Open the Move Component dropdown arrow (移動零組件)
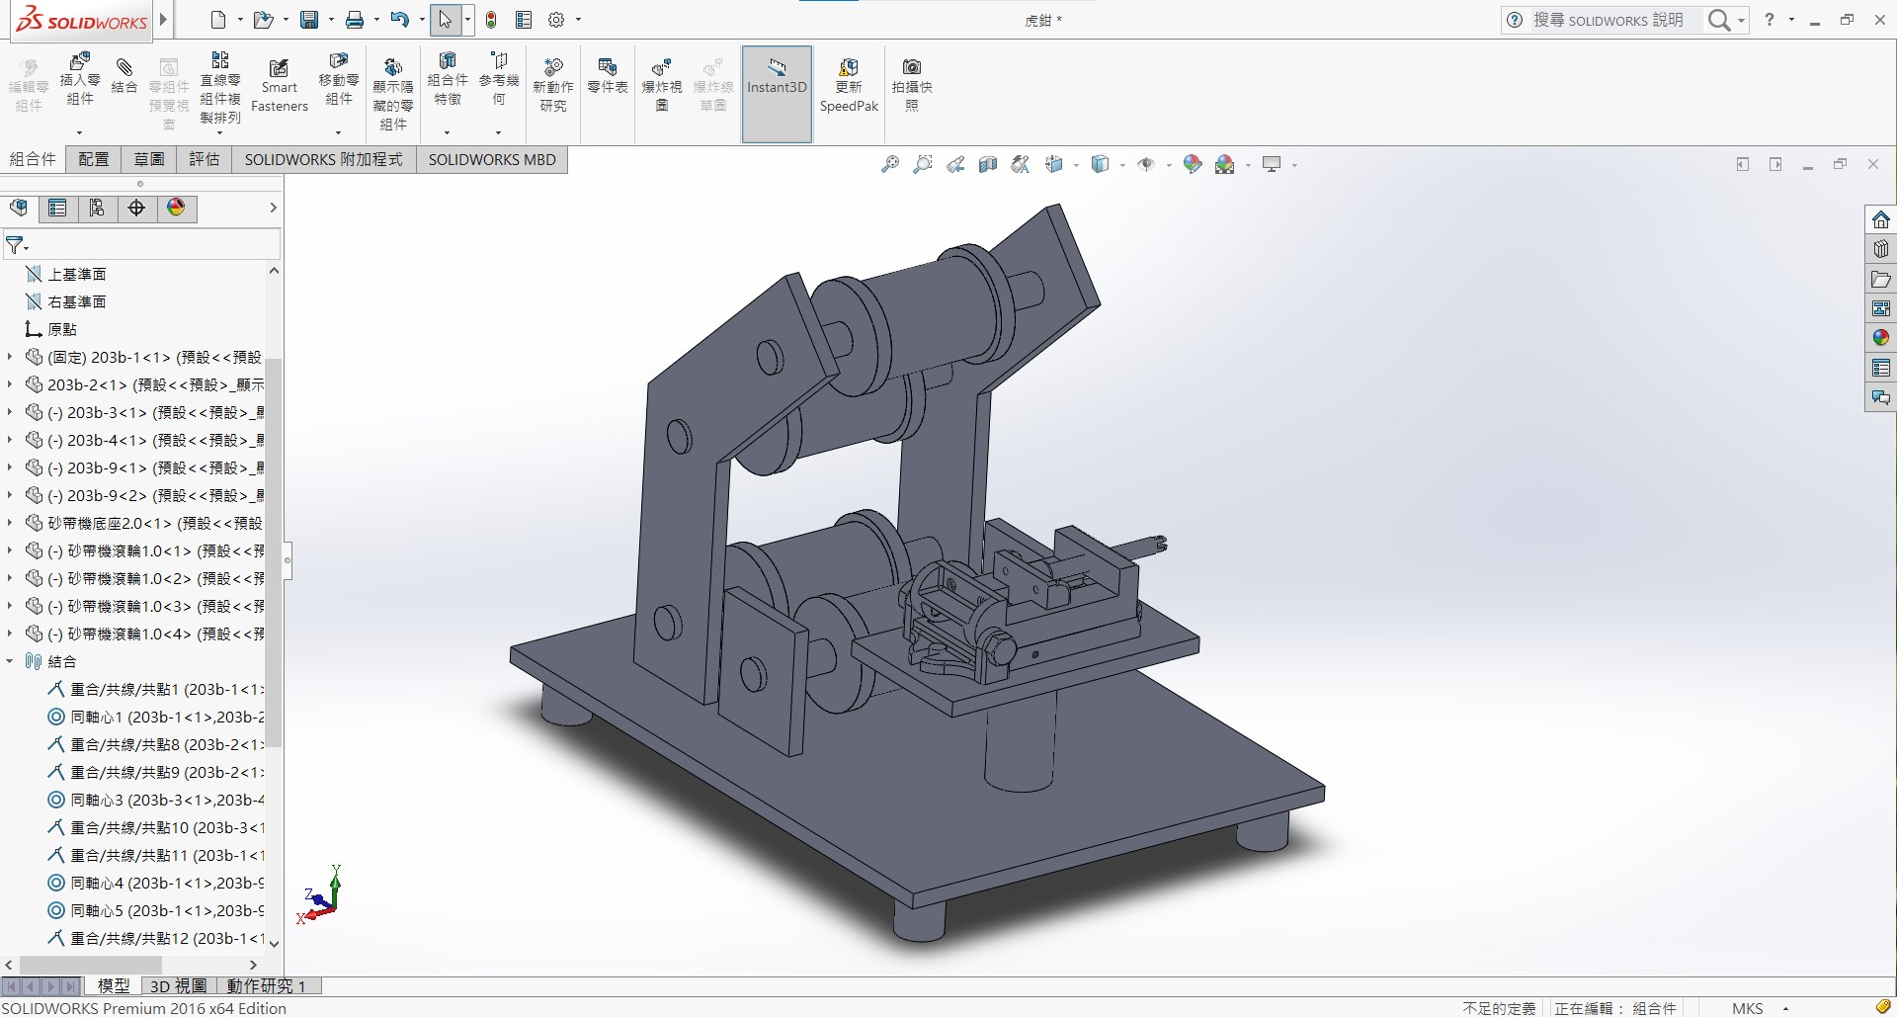Image resolution: width=1897 pixels, height=1017 pixels. click(338, 132)
